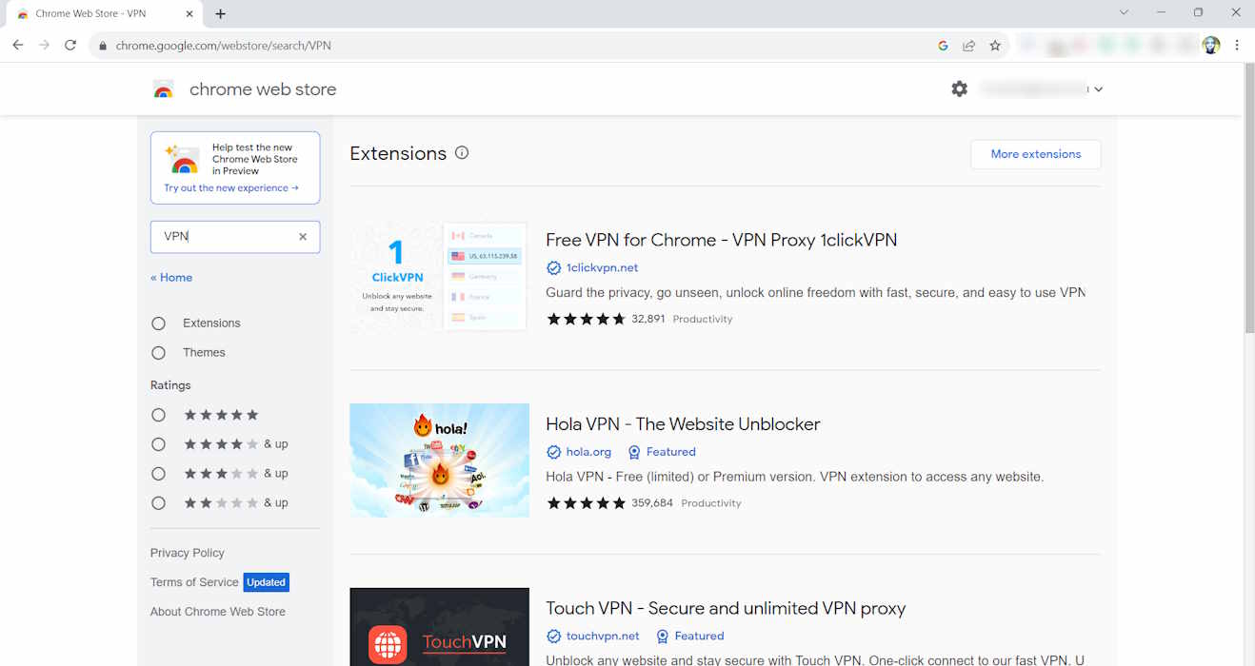The width and height of the screenshot is (1255, 666).
Task: Filter by 4 stars & up rating
Action: pos(159,444)
